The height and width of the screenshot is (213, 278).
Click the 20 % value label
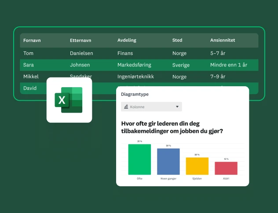pyautogui.click(x=197, y=154)
